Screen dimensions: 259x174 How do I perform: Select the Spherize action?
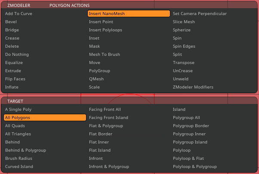182,30
